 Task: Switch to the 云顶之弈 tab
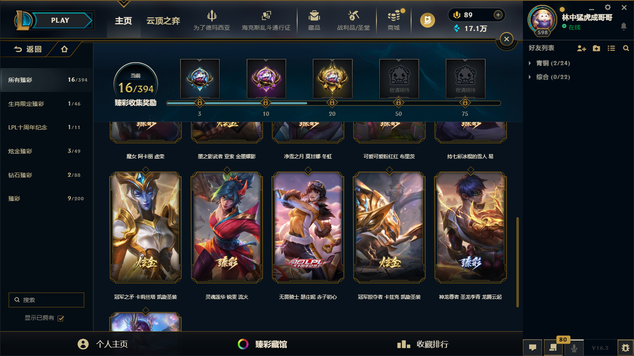click(163, 21)
